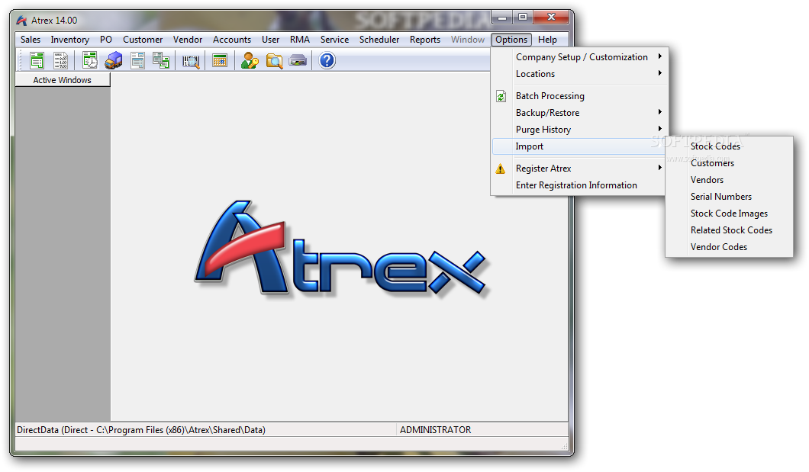
Task: Click the Atrex app icon in title bar
Action: (x=21, y=21)
